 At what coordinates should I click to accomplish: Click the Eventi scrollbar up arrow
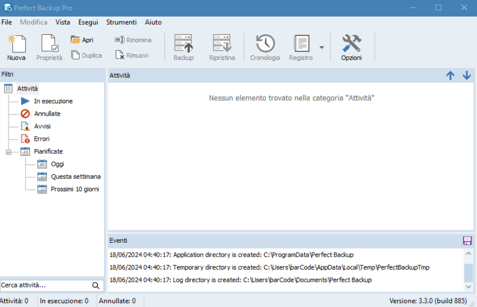tap(468, 253)
